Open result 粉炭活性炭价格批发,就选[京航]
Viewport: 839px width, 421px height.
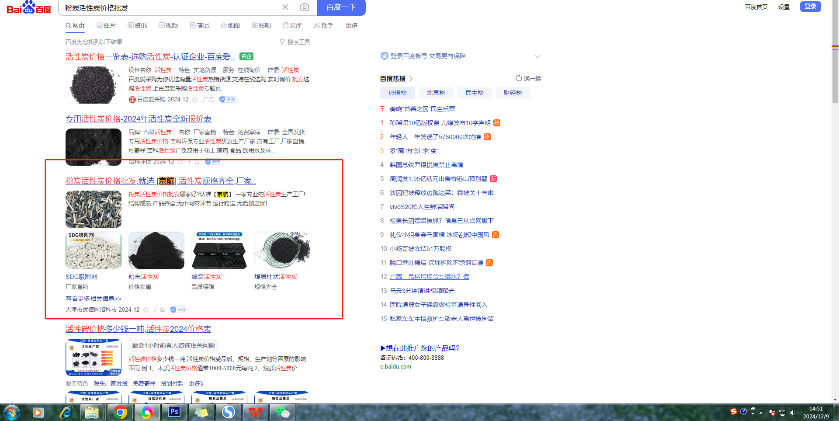click(x=161, y=181)
